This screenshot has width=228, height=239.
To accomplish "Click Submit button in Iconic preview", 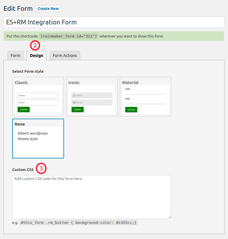I will (77, 109).
